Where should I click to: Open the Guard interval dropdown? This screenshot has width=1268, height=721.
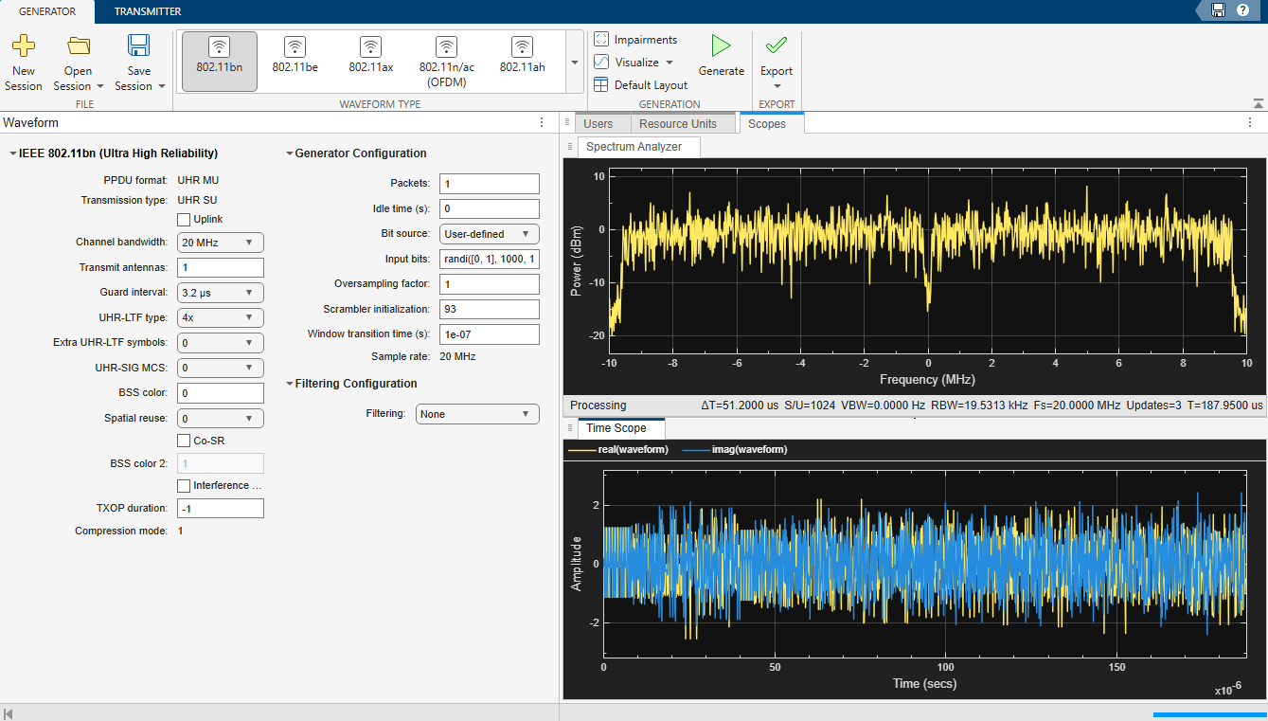pyautogui.click(x=221, y=293)
